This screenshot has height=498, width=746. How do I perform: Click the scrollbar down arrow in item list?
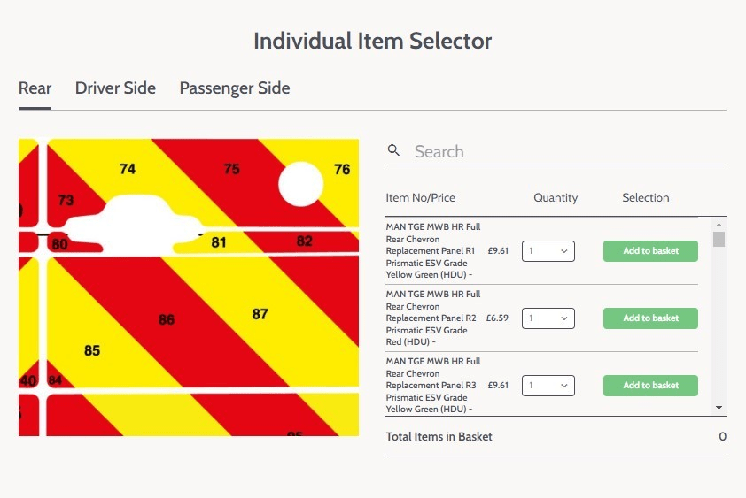point(719,408)
